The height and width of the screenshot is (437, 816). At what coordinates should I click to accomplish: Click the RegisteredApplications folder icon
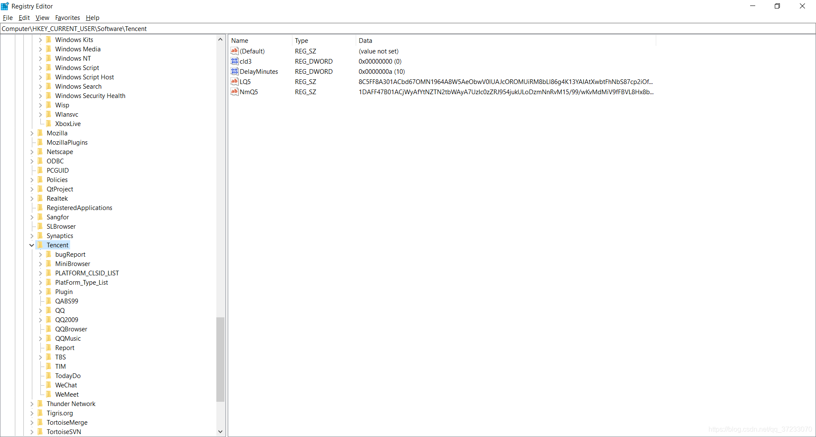[40, 207]
